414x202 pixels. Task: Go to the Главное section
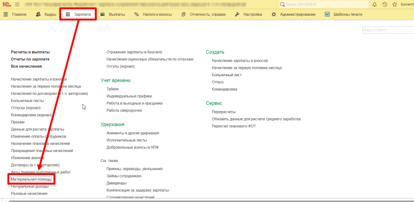click(15, 15)
